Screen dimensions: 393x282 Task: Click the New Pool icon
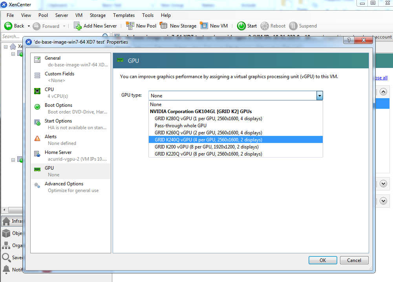(x=130, y=26)
